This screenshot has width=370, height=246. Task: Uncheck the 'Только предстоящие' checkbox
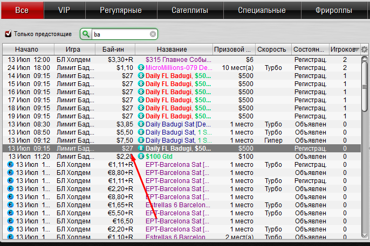click(8, 34)
